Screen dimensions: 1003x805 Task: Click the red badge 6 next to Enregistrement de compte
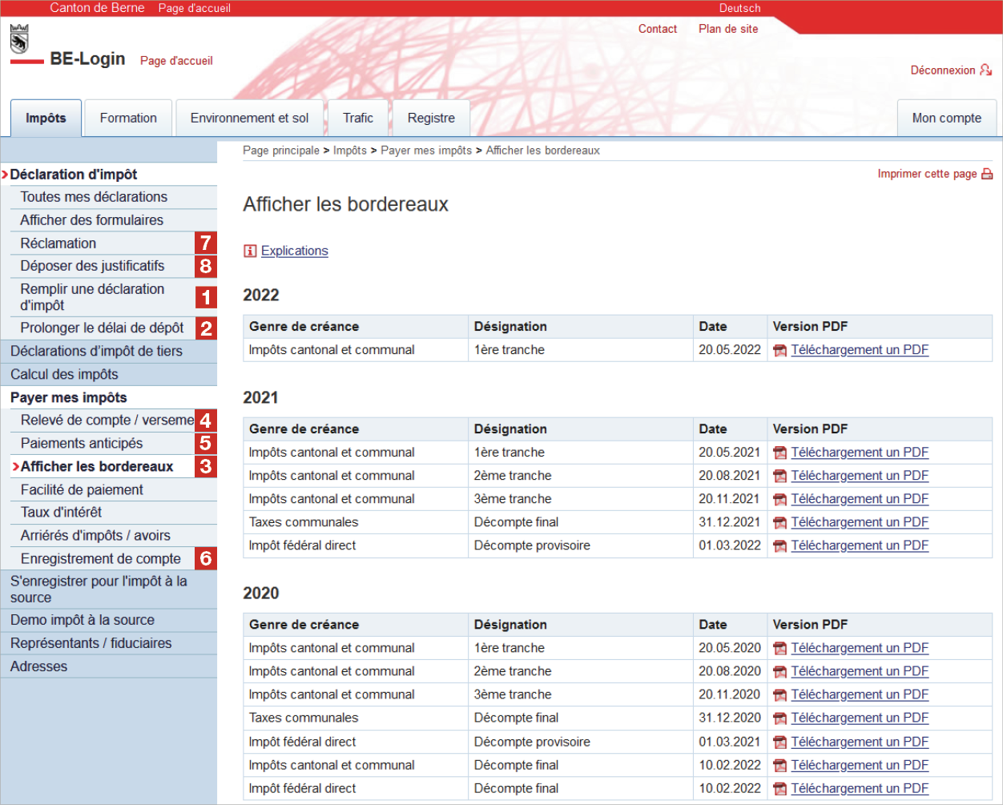coord(206,558)
